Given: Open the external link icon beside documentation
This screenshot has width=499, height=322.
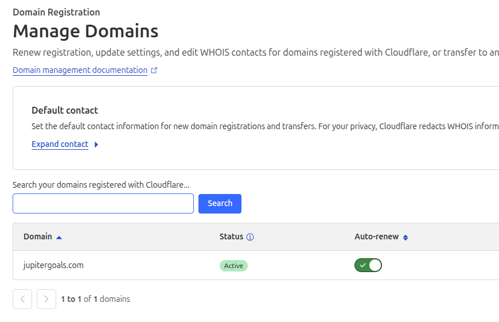Looking at the screenshot, I should (x=154, y=71).
